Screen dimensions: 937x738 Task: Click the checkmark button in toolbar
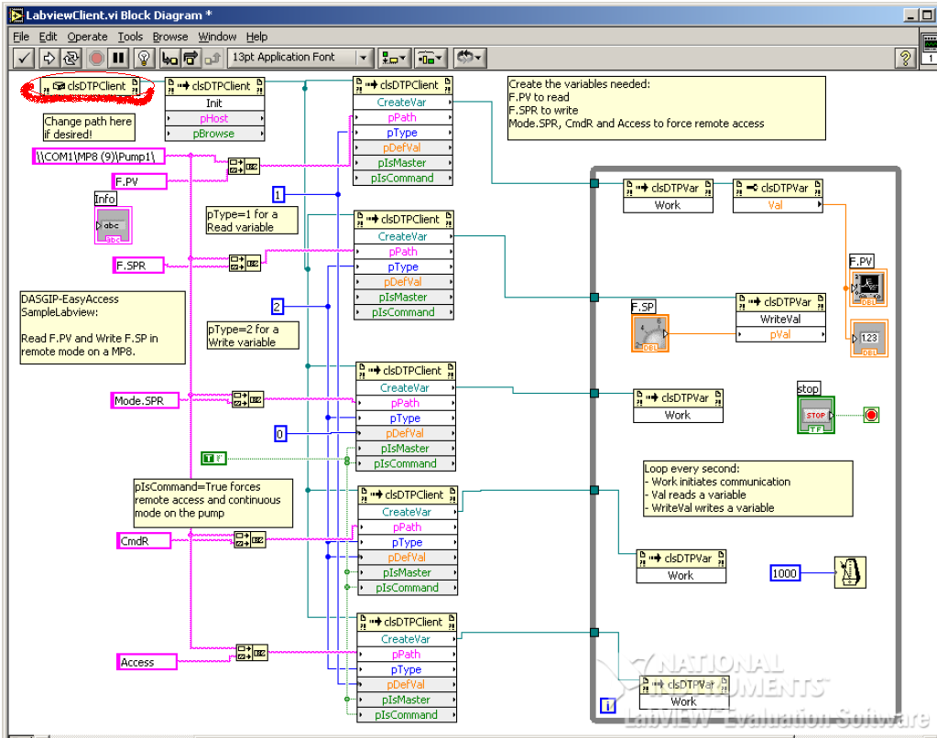coord(23,58)
